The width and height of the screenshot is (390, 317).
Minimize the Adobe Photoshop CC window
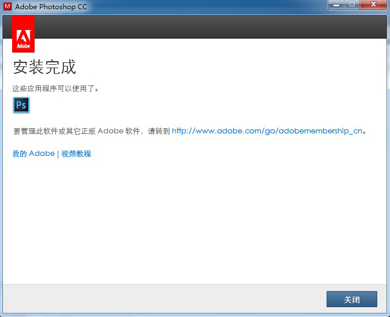(336, 5)
